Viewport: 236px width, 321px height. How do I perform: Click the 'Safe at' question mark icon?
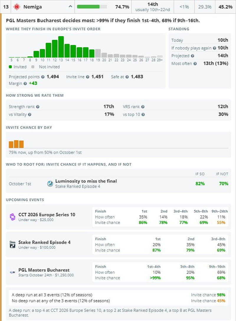pyautogui.click(x=127, y=77)
